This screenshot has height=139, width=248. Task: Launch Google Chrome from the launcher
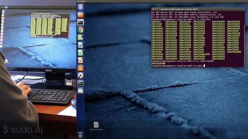[81, 30]
